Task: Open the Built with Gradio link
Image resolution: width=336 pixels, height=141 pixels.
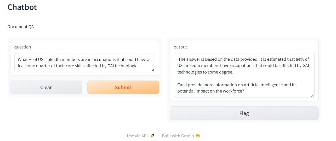Action: click(178, 136)
